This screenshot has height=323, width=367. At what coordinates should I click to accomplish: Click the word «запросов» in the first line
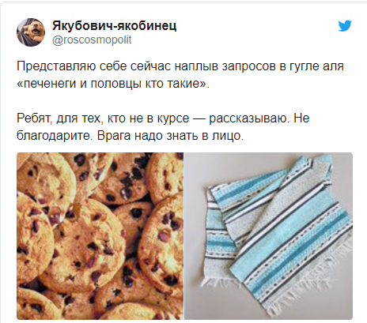coord(248,66)
